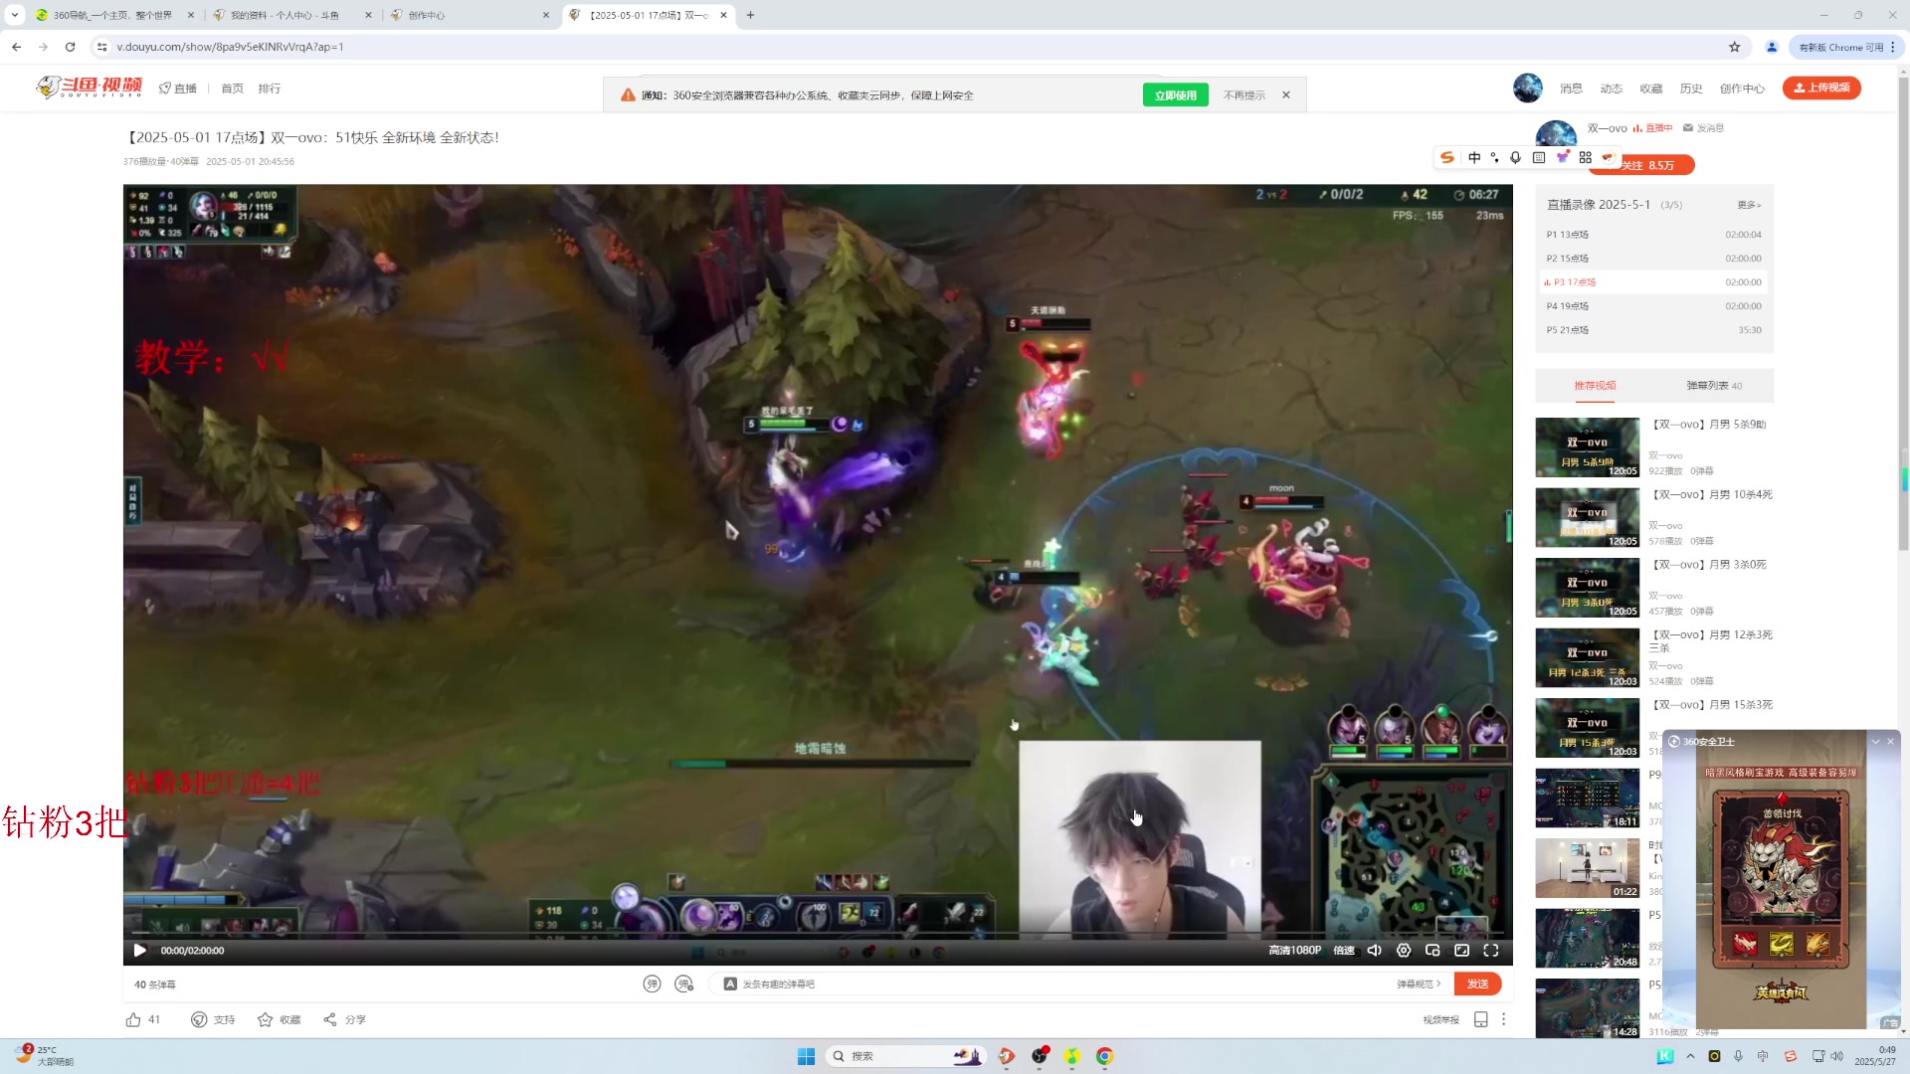1910x1074 pixels.
Task: Click 立即使用 in the notification bar
Action: (1176, 95)
